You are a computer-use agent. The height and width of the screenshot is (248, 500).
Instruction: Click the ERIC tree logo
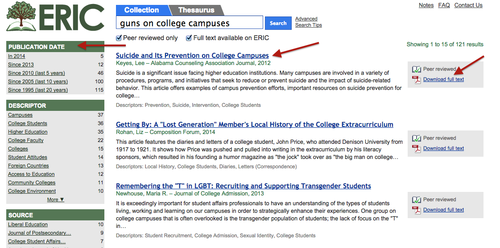point(21,17)
